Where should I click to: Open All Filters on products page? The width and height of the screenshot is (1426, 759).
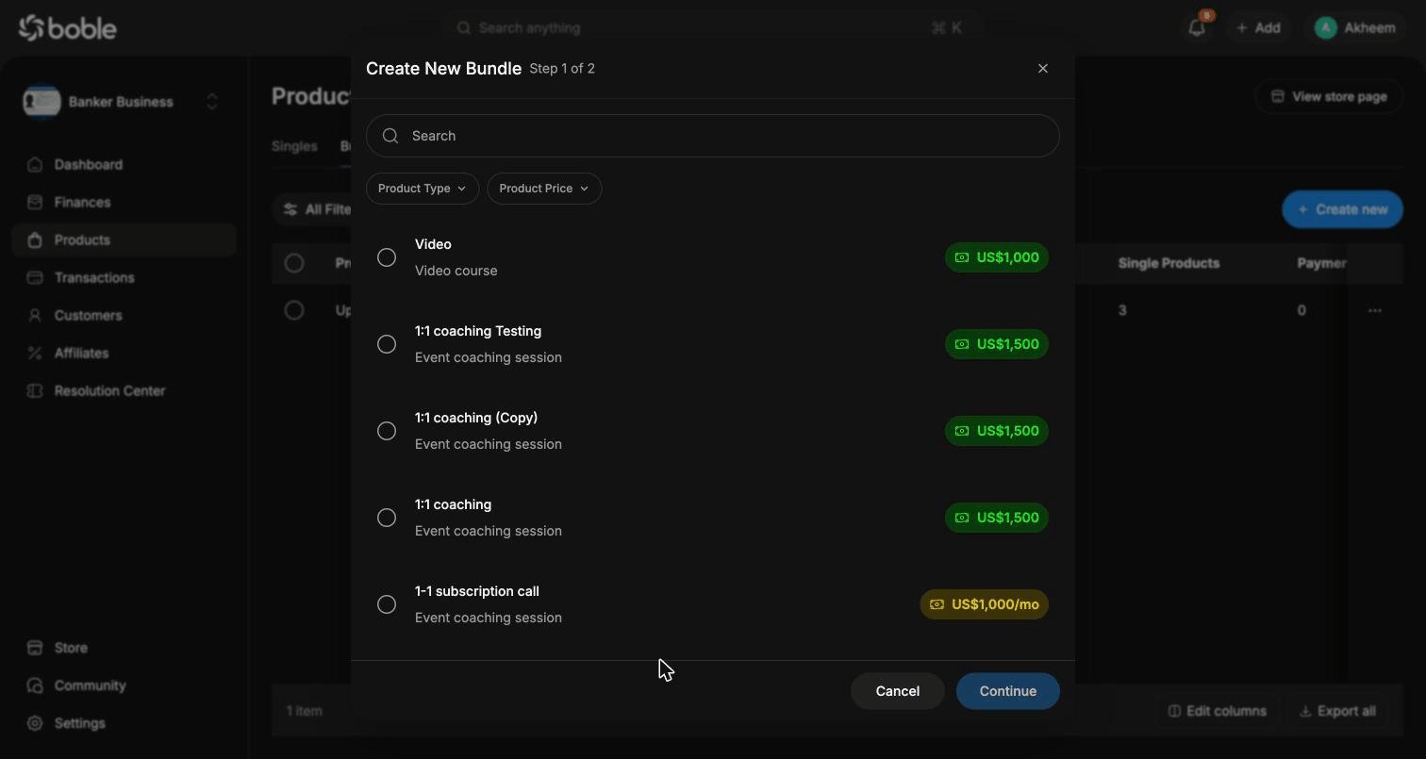click(317, 209)
